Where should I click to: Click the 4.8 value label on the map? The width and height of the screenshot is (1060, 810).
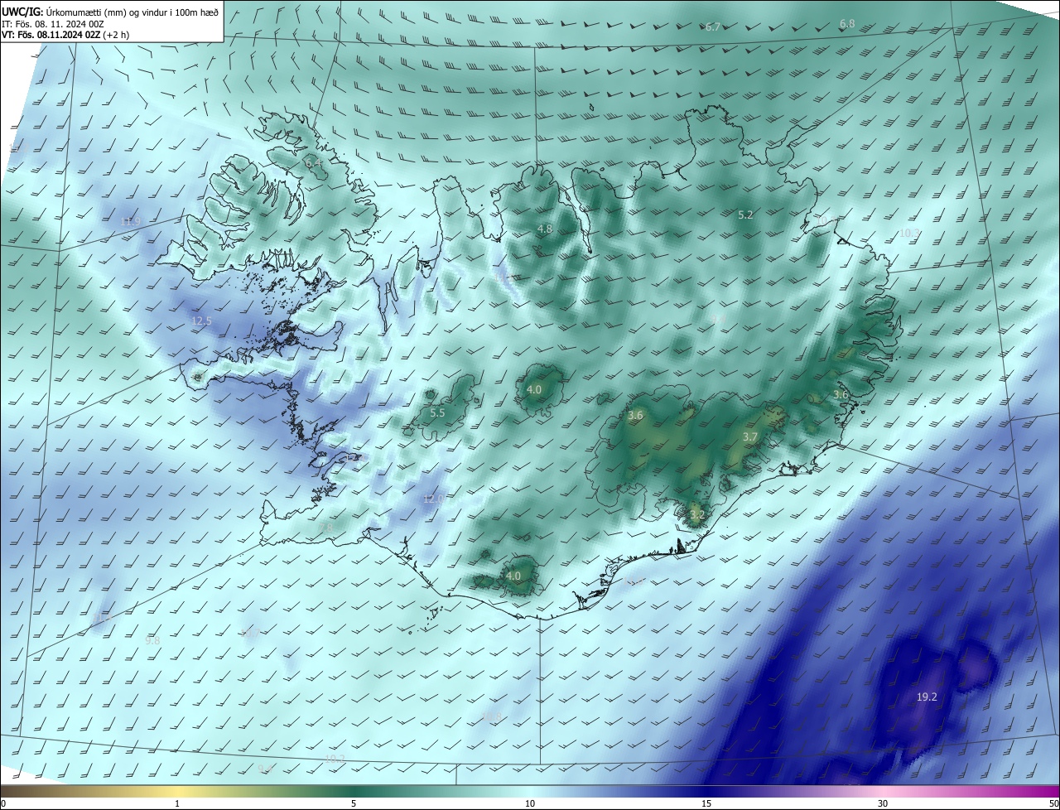click(545, 229)
